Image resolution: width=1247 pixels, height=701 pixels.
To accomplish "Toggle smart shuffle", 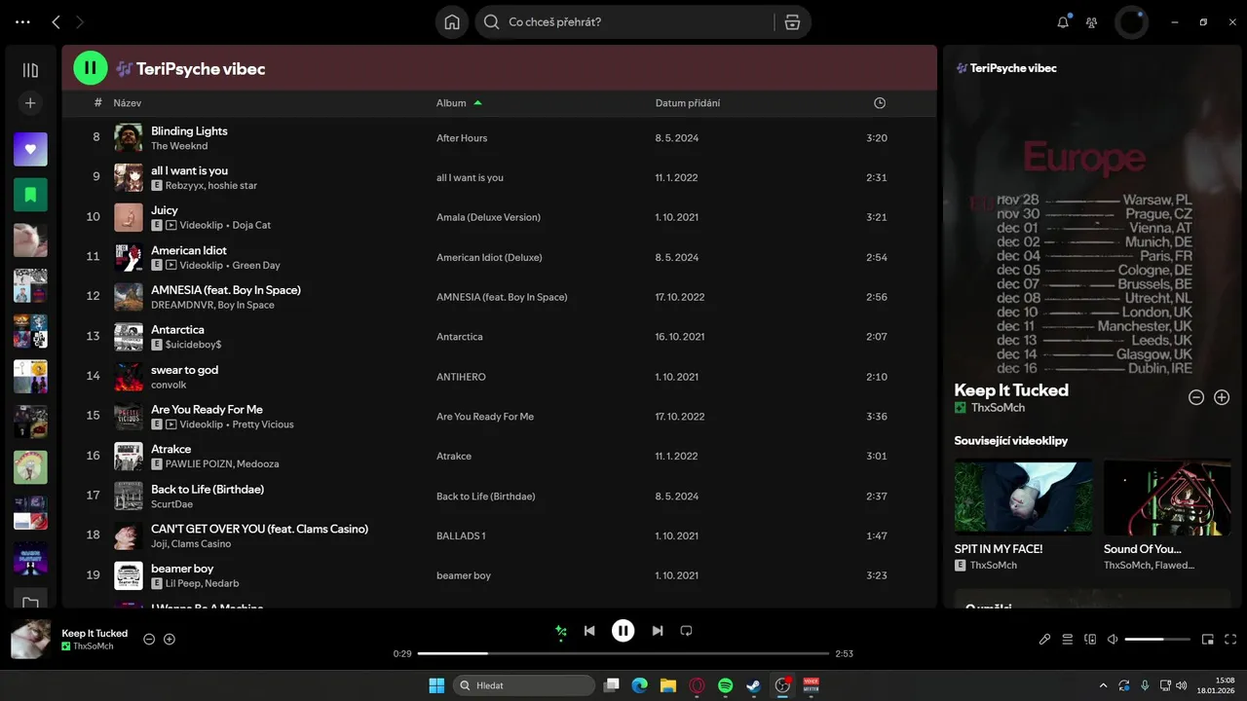I will click(x=560, y=632).
